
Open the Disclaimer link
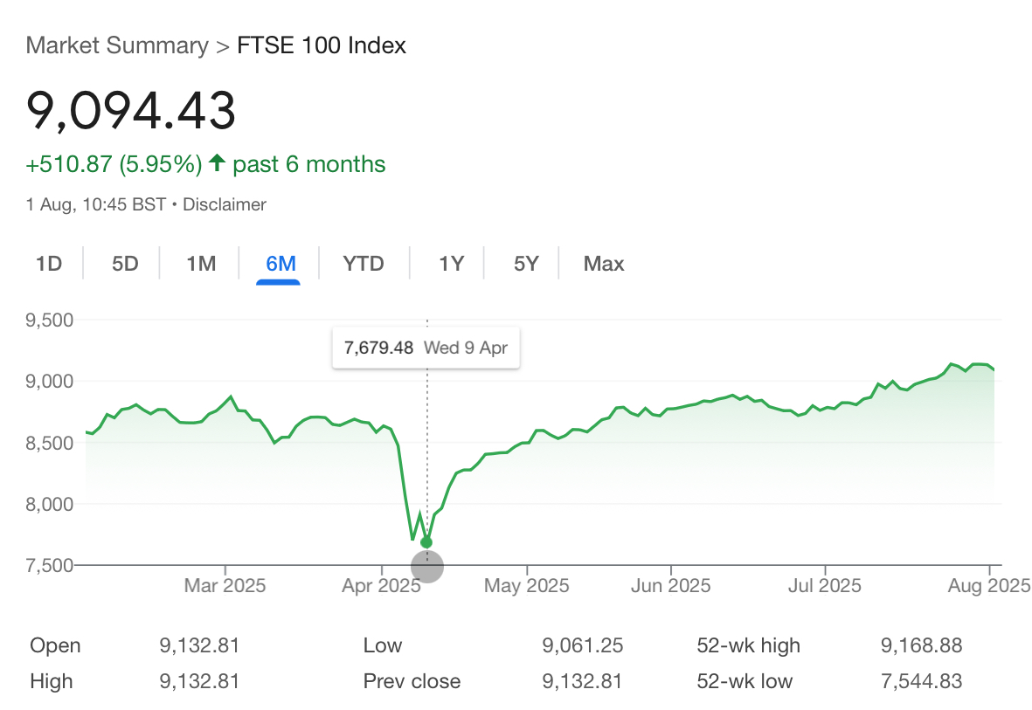[225, 204]
